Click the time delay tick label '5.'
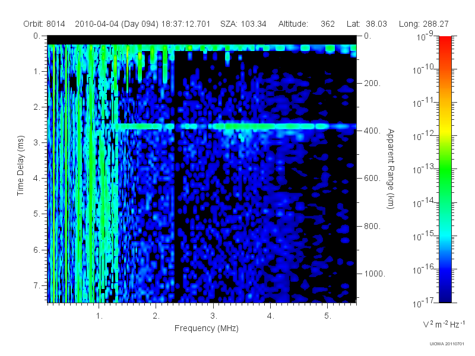 (37, 214)
